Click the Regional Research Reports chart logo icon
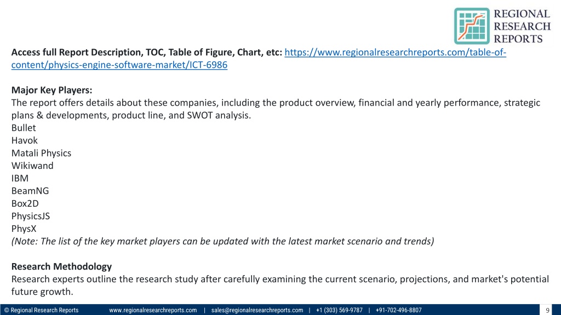 (472, 26)
